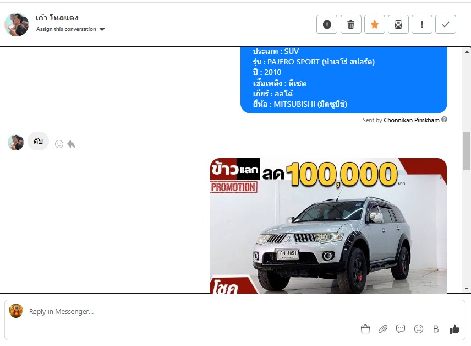Mark conversation done with checkmark button
The height and width of the screenshot is (346, 471).
(446, 24)
